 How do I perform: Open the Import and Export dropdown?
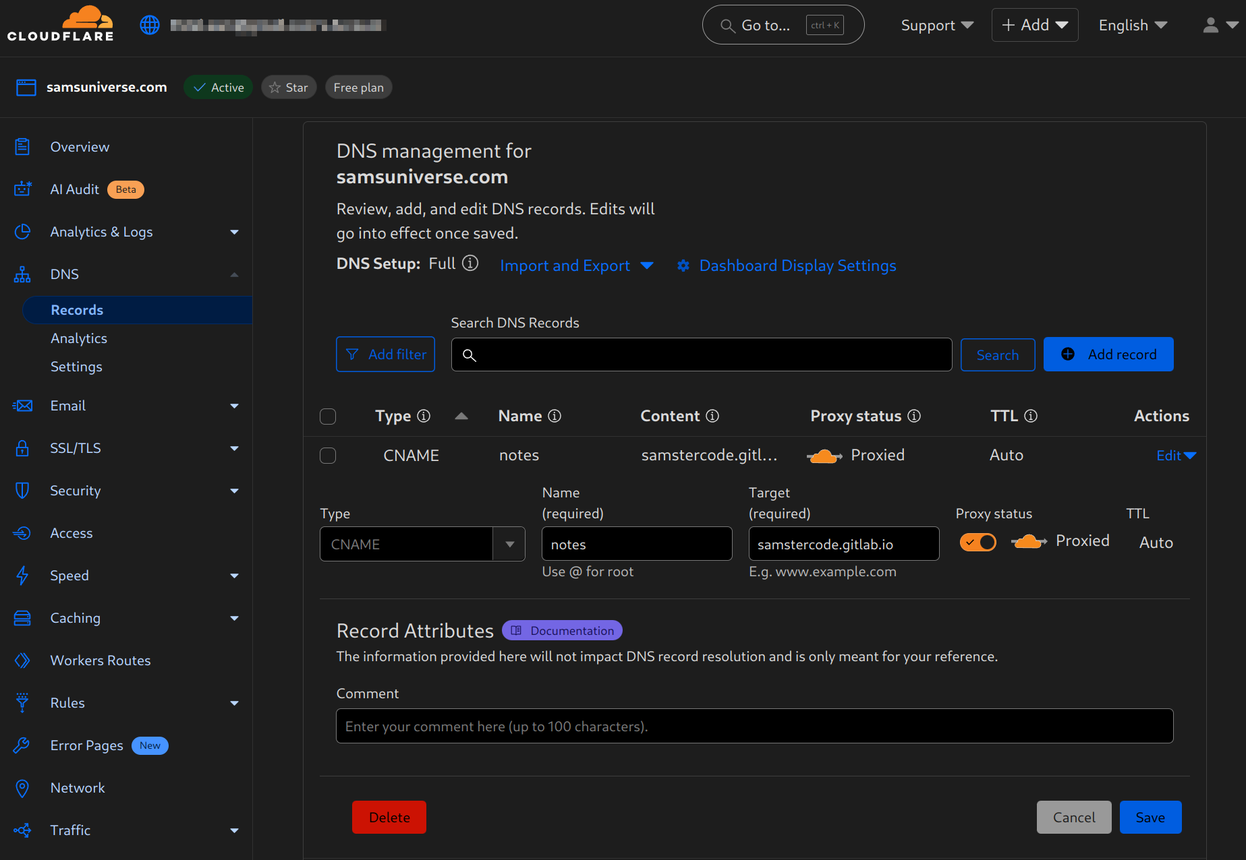coord(576,266)
